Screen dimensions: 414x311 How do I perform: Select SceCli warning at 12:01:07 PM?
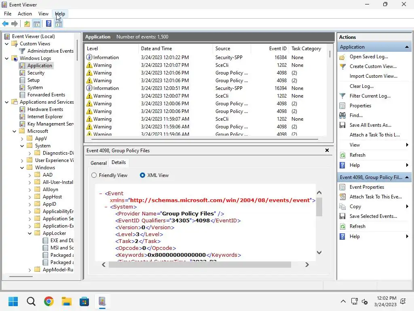coord(207,65)
